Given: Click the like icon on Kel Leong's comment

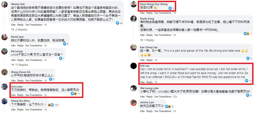Looking at the screenshot, I should click(61, 58).
